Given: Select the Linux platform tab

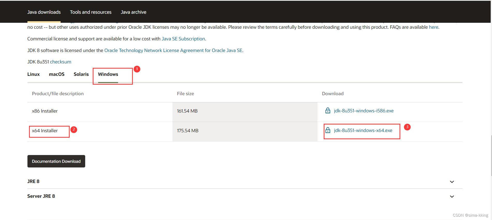Looking at the screenshot, I should pos(33,74).
